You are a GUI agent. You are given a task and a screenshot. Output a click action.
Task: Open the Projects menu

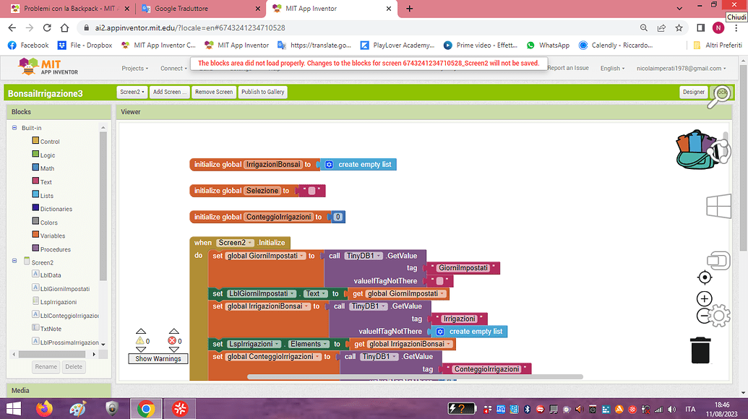134,67
